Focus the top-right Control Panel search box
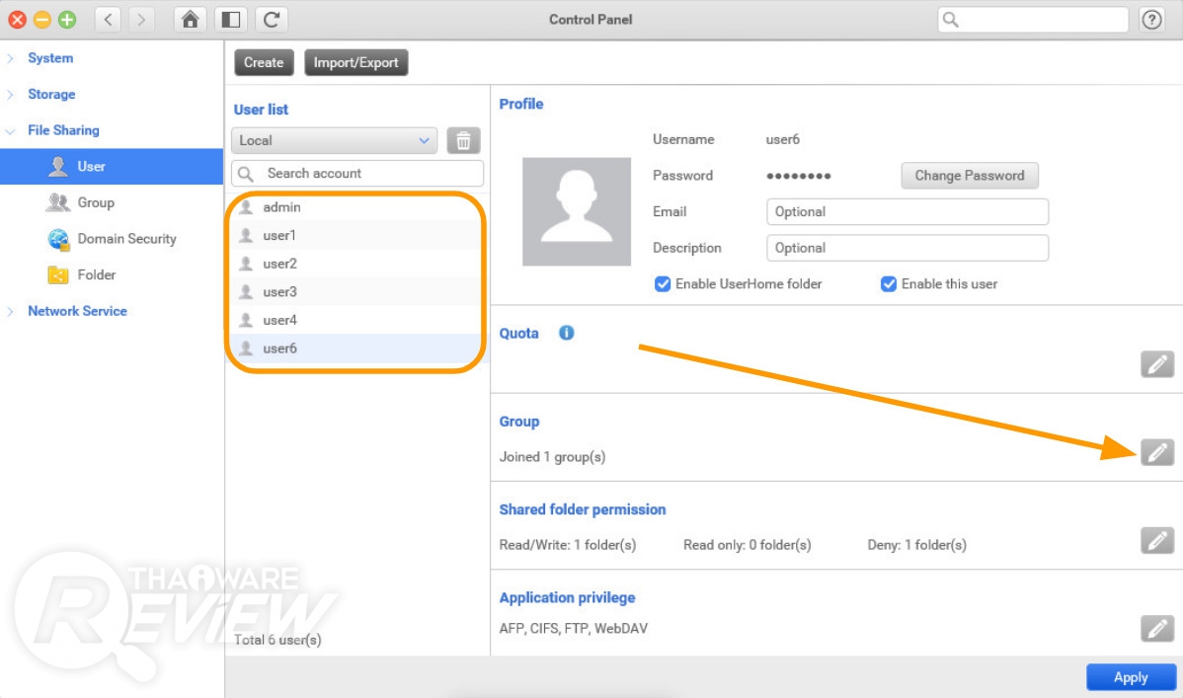The image size is (1183, 698). (1033, 20)
